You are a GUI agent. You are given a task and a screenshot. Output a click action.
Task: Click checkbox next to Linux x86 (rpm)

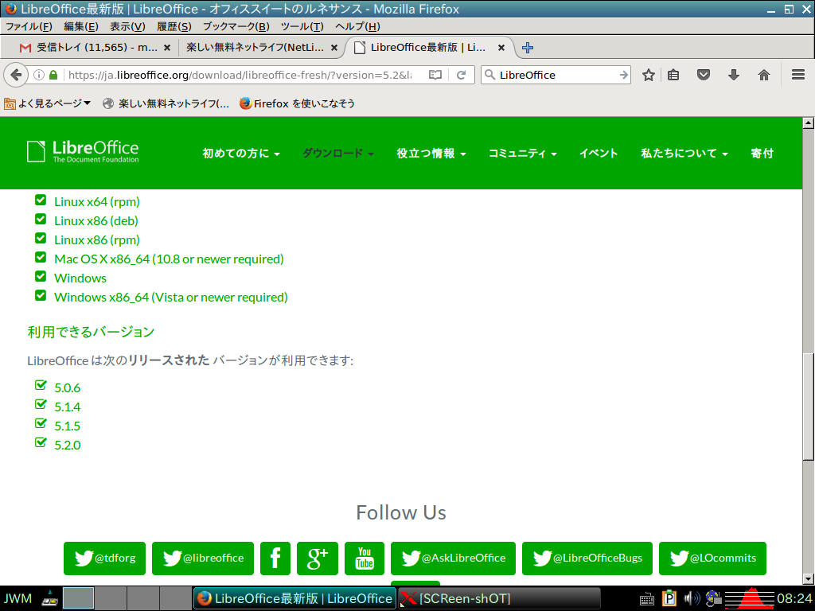pyautogui.click(x=41, y=239)
